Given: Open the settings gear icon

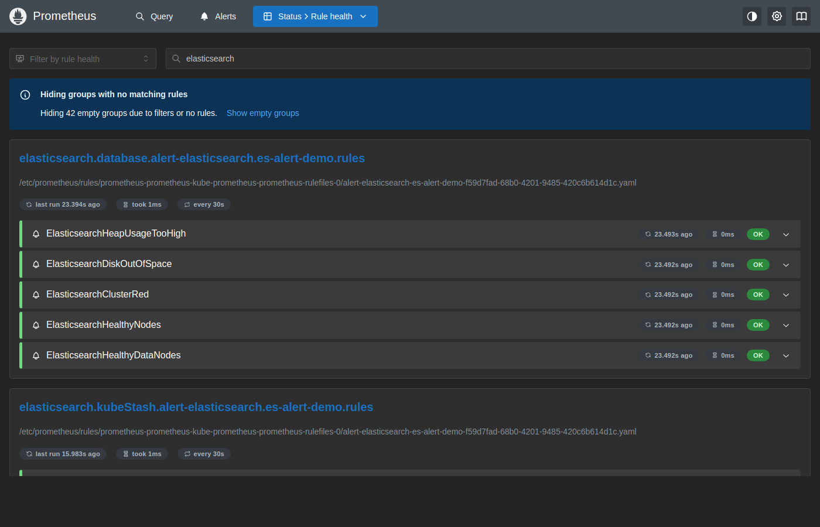Looking at the screenshot, I should 777,16.
